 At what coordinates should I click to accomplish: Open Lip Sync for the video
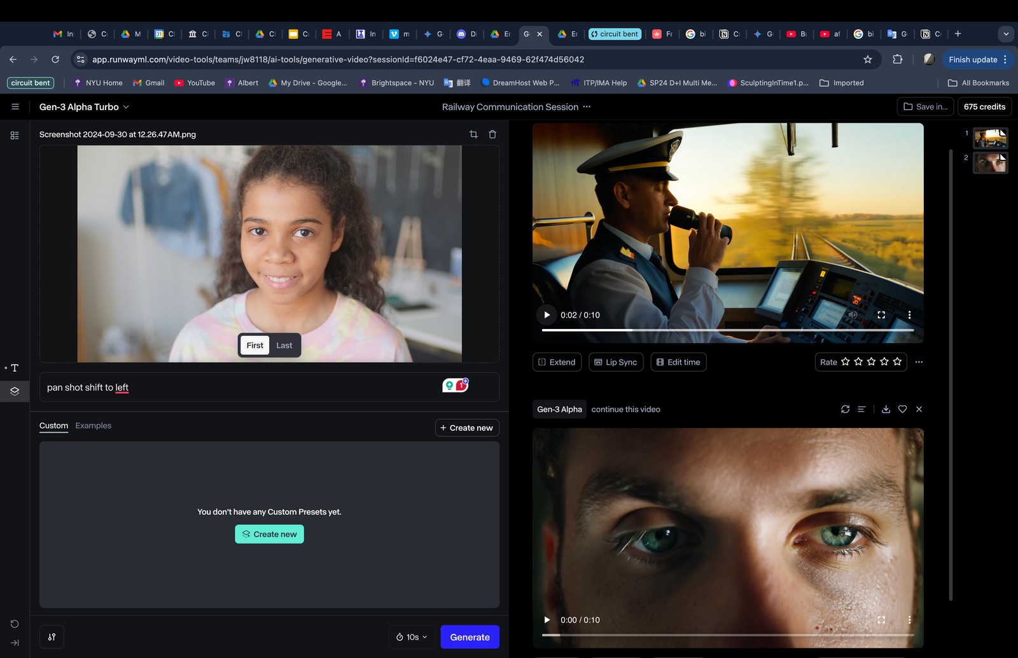tap(616, 362)
